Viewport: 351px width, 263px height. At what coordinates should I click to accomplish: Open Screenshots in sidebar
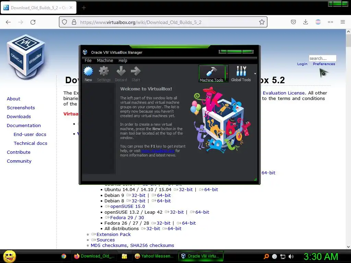21,108
